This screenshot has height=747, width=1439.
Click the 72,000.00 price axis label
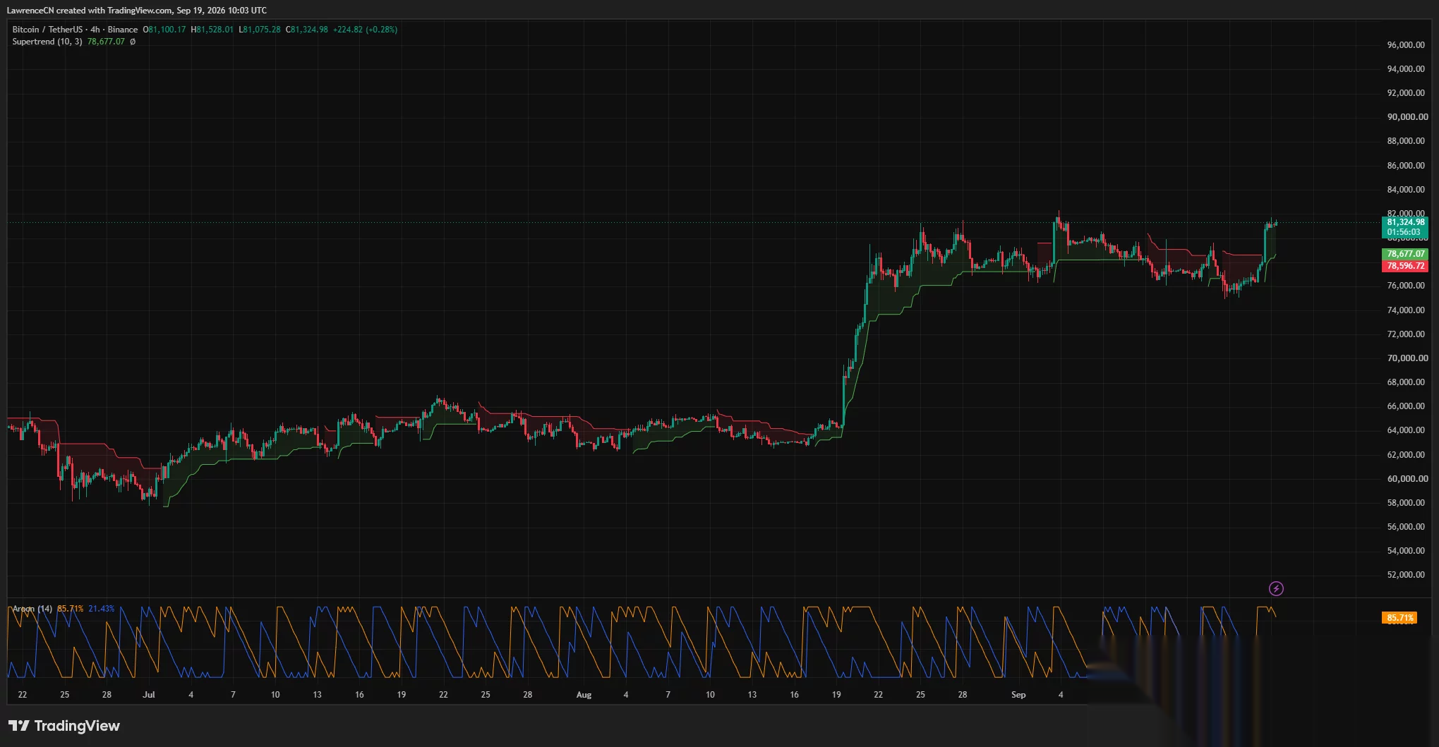1407,334
